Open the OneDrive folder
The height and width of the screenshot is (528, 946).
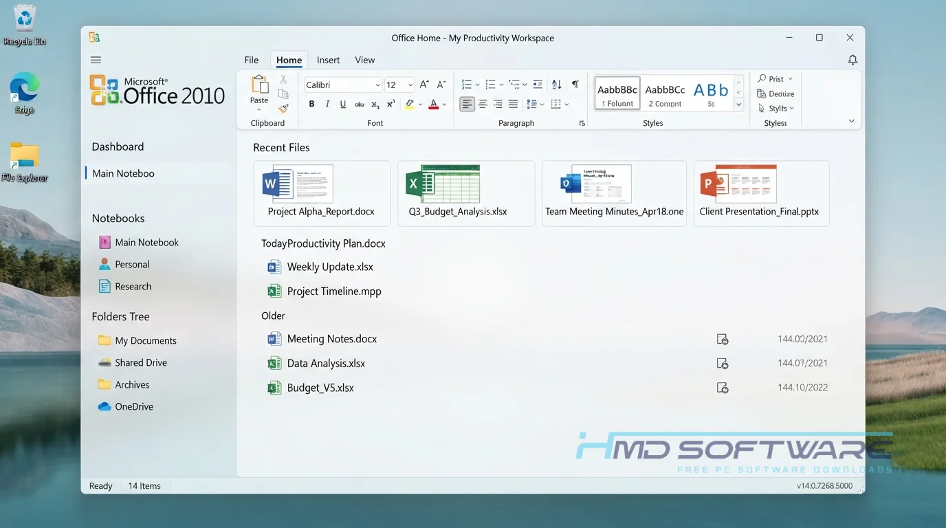pyautogui.click(x=126, y=407)
